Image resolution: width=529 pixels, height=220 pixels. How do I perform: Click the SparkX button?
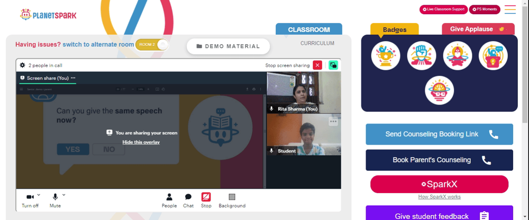tap(439, 184)
